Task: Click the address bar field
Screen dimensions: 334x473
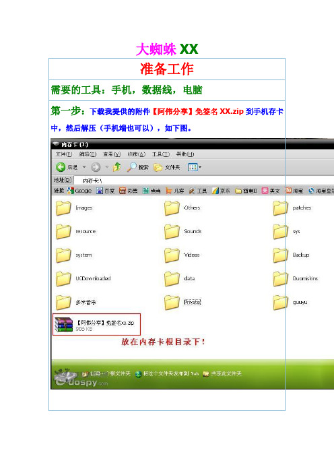Action: point(203,181)
